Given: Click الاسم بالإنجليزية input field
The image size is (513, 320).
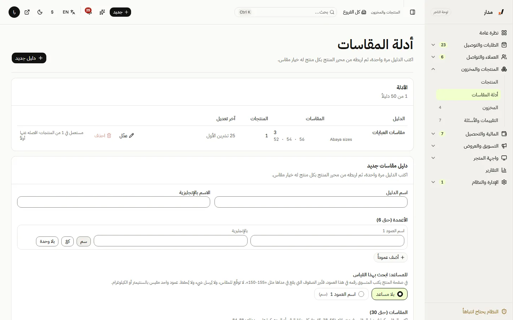Looking at the screenshot, I should (x=114, y=202).
